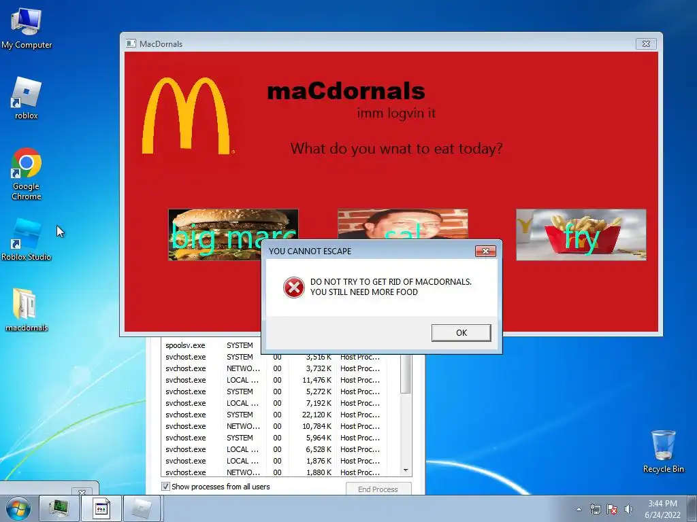Screen dimensions: 697x522
Task: Click the maCdornals heading text
Action: tap(346, 91)
